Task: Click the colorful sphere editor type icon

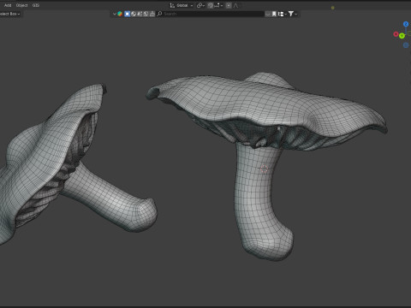Action: pos(120,14)
